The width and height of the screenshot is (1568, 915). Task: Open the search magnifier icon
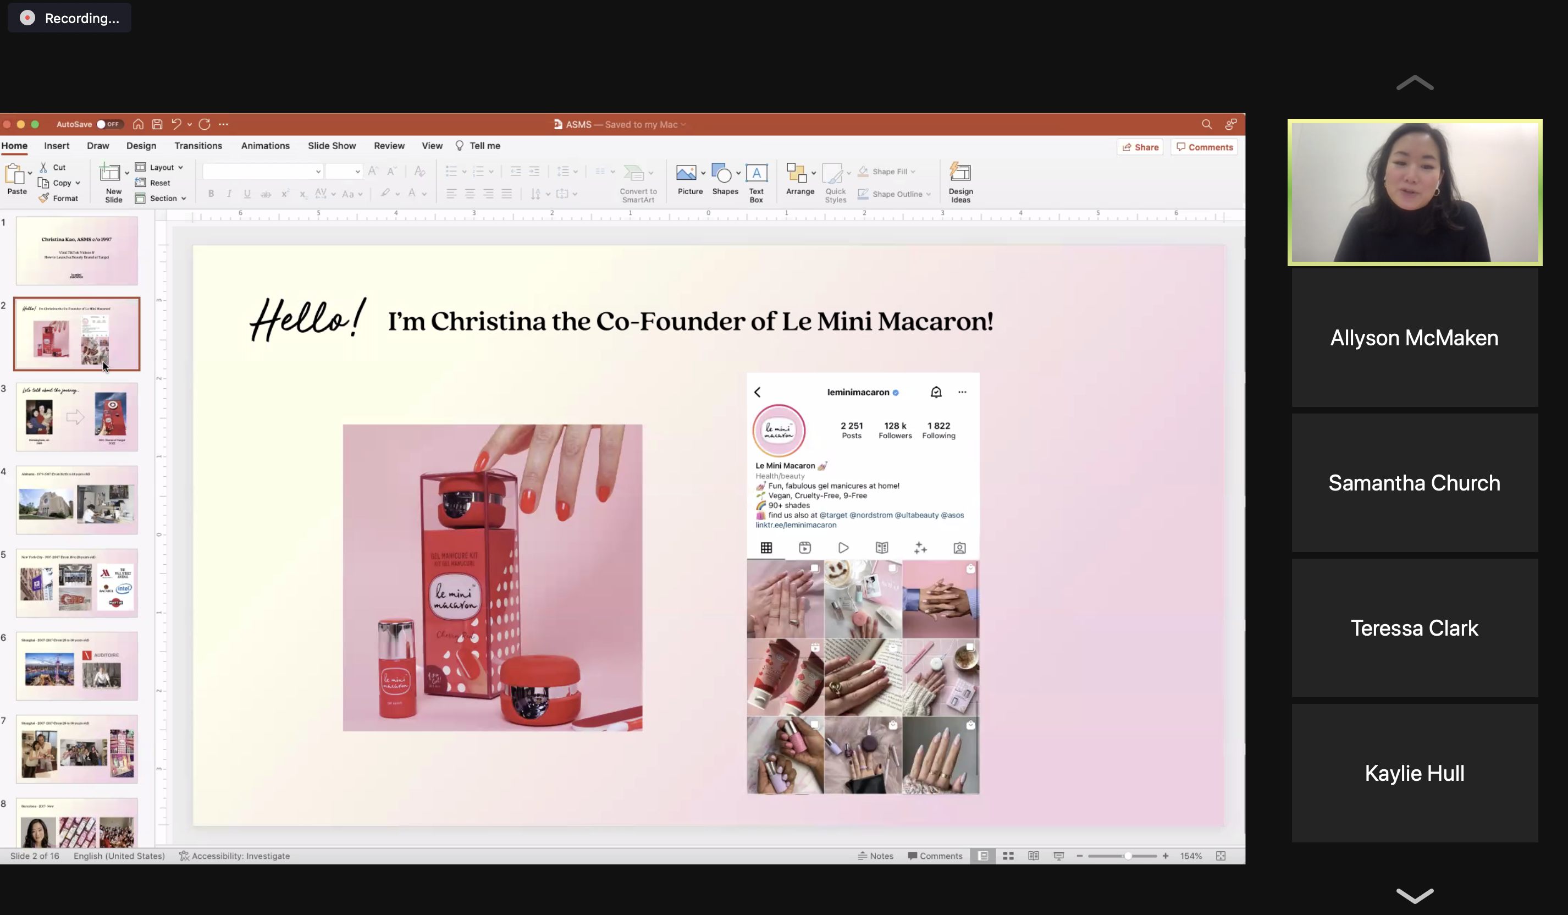pyautogui.click(x=1206, y=124)
